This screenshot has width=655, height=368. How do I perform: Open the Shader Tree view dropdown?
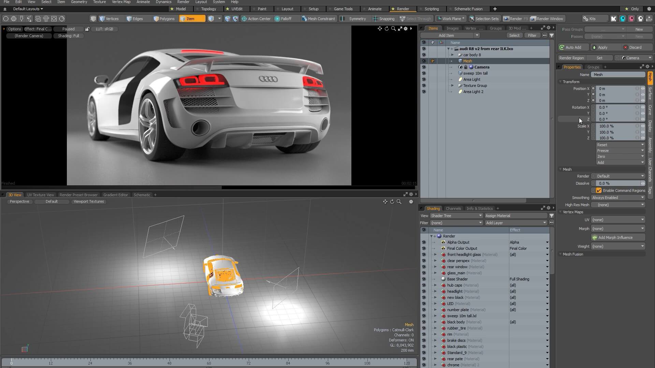[456, 216]
